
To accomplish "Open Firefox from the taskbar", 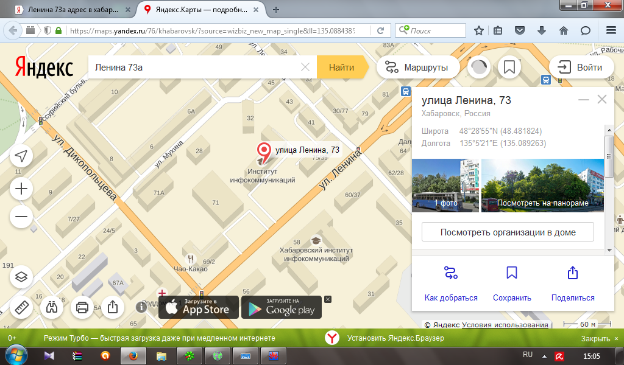I will pyautogui.click(x=133, y=356).
